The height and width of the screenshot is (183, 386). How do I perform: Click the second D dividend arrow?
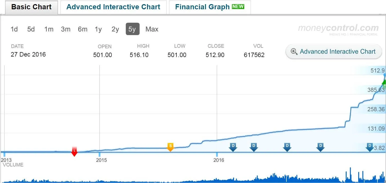click(254, 146)
